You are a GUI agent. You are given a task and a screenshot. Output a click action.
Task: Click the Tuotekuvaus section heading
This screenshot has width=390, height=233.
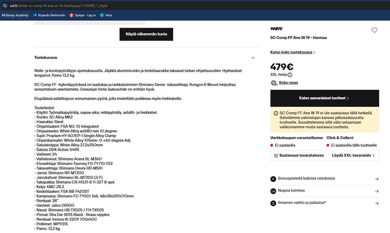[x=45, y=58]
